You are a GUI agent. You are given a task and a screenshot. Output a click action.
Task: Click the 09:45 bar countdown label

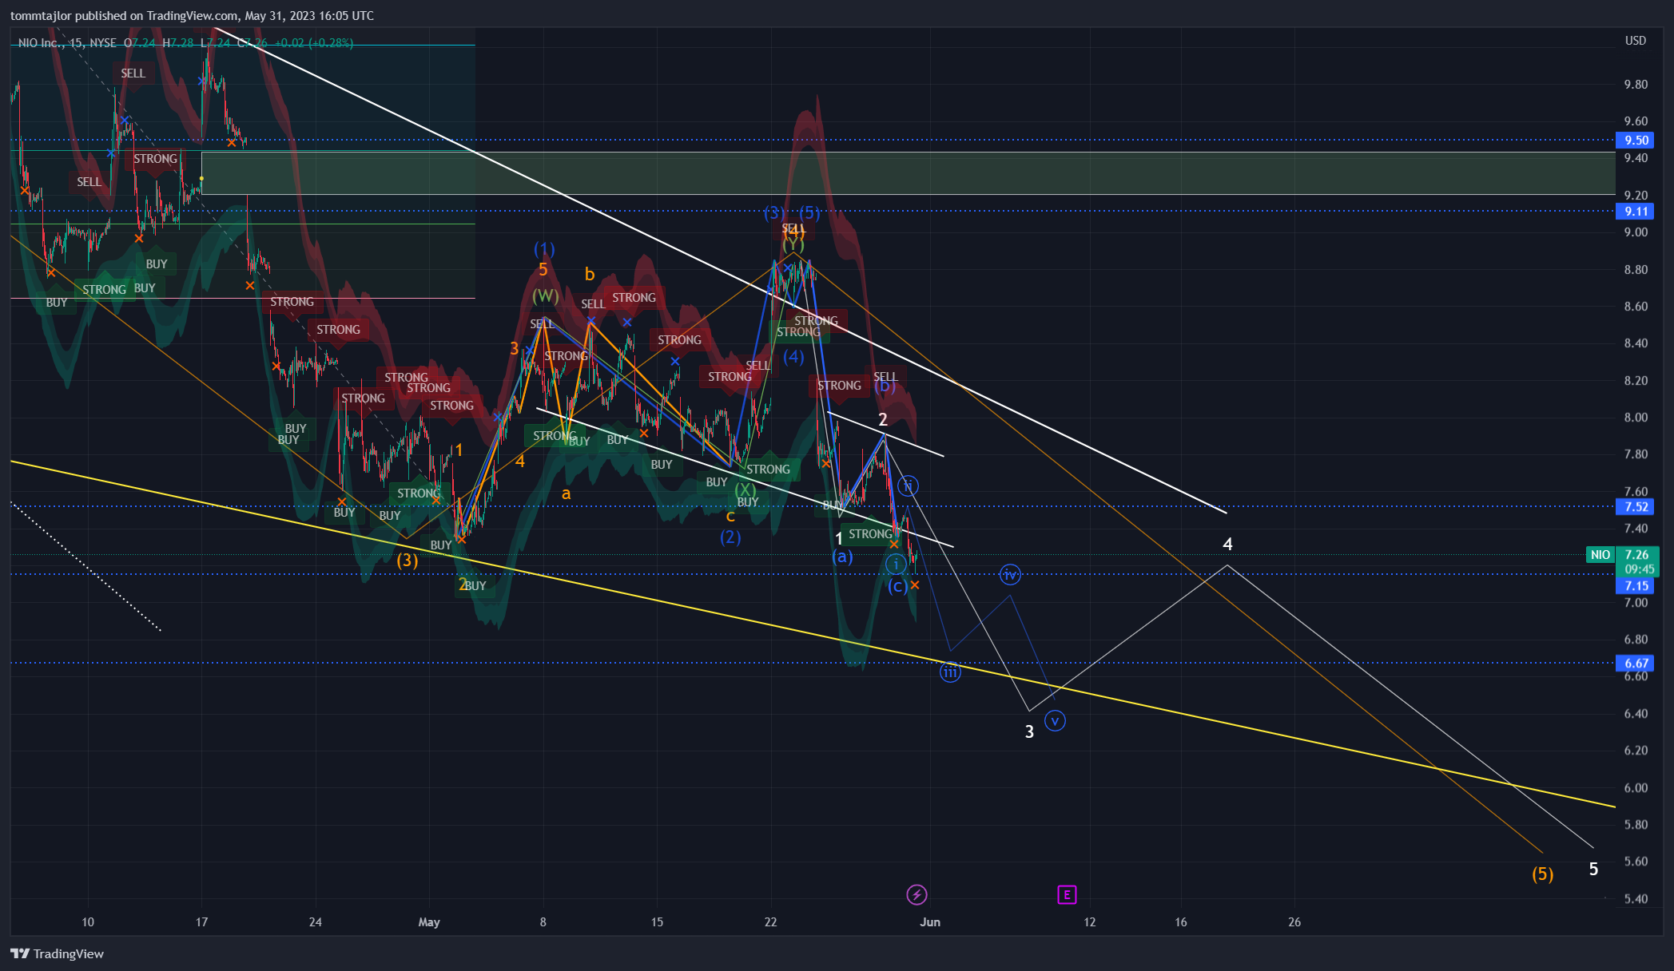click(1639, 569)
